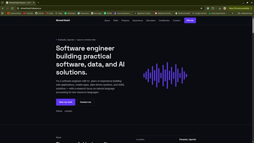Go to the Contact nav item
254x143 pixels.
click(177, 21)
